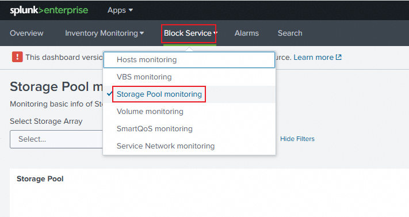Click the red exclamation warning icon

tap(17, 57)
